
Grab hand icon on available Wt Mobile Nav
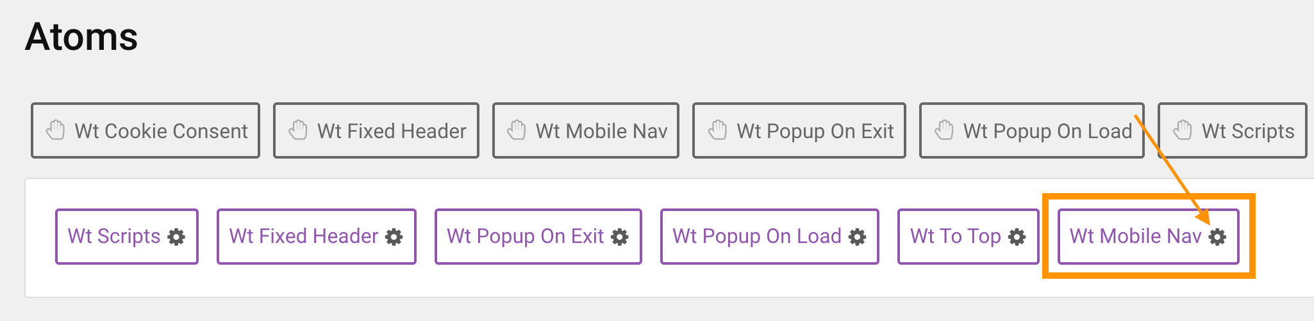coord(517,130)
